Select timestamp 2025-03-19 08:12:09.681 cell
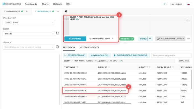Screen dimensions: 194x109 75,85
